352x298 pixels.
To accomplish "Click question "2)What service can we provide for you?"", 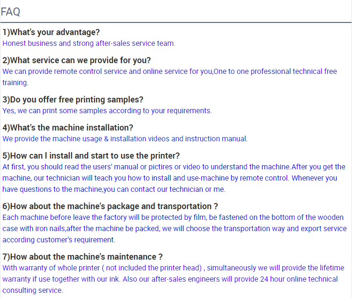I will 77,60.
